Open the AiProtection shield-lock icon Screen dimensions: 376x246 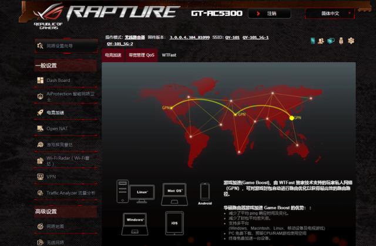41,97
